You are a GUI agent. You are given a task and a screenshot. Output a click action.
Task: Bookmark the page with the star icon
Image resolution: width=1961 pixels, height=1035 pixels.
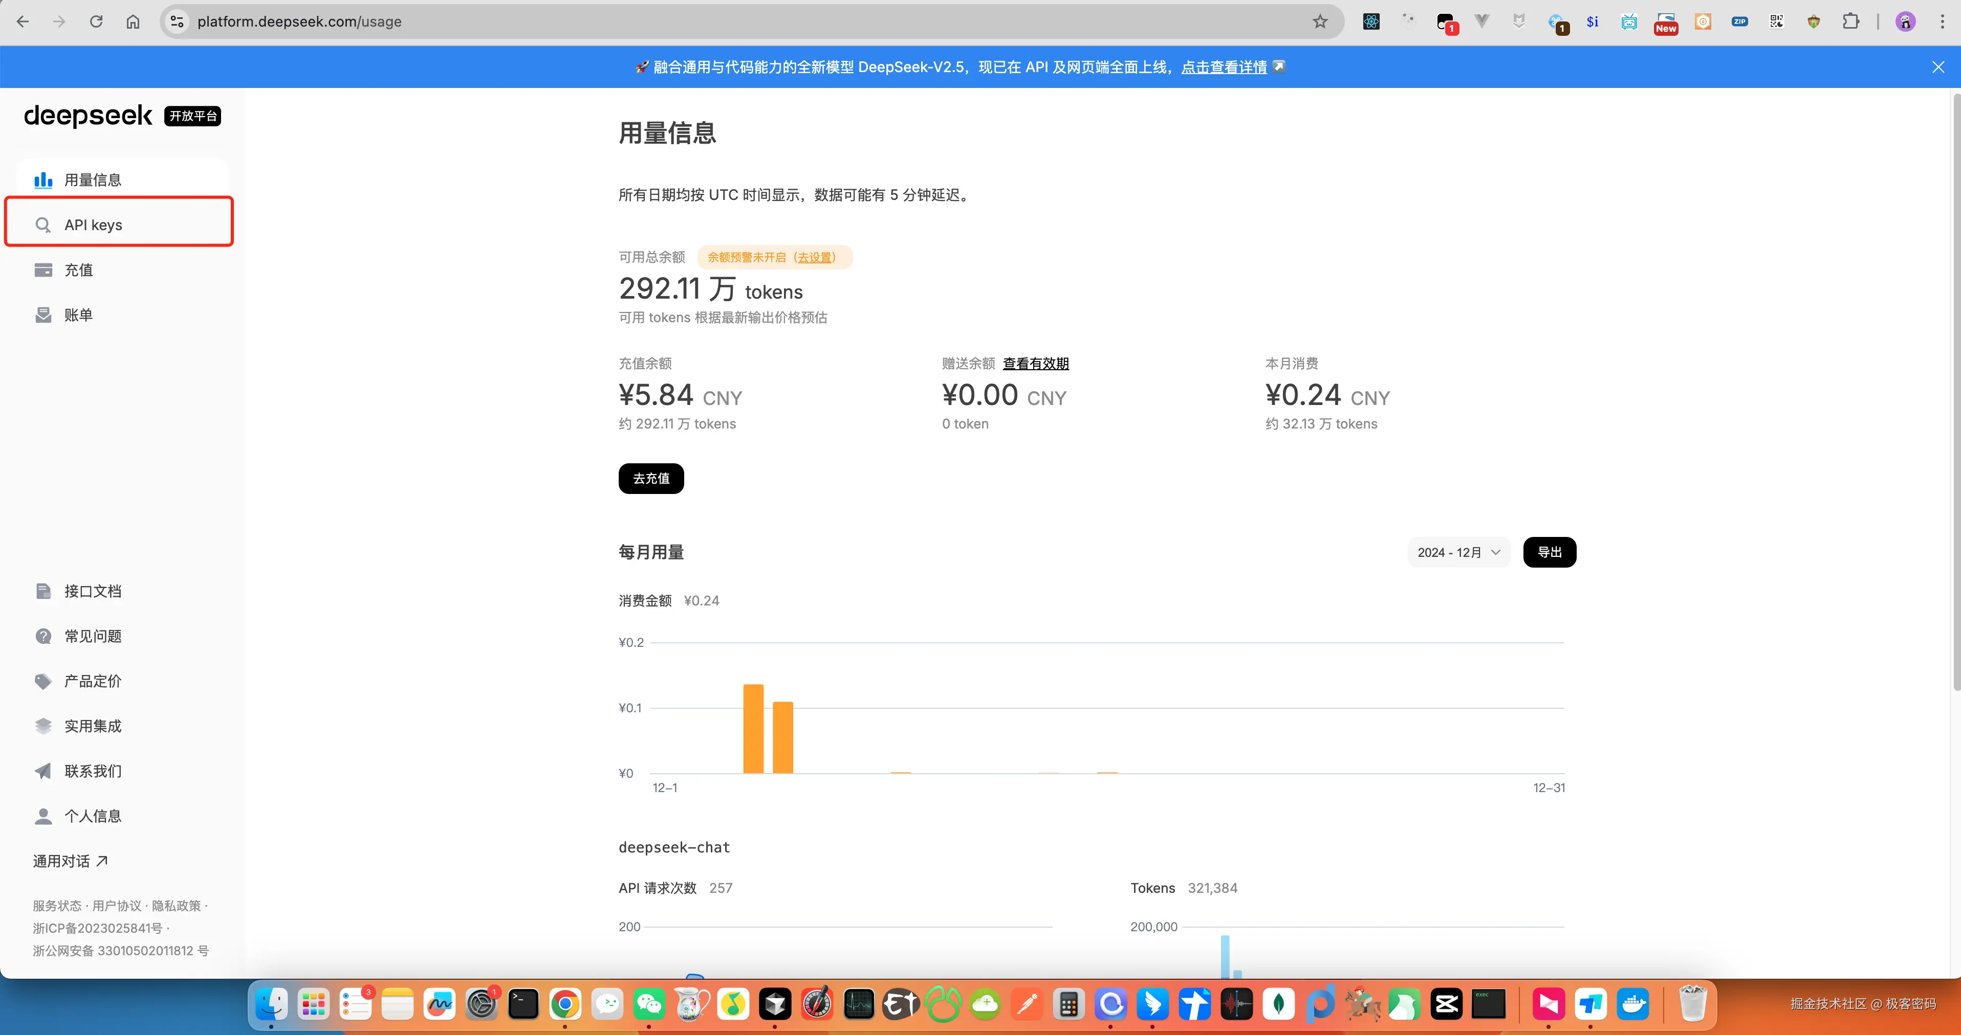(1321, 21)
